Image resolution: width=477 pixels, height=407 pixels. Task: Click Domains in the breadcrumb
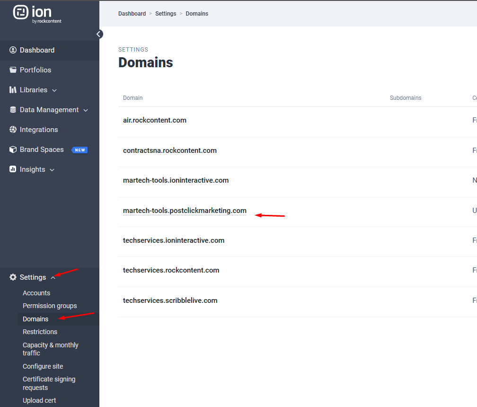tap(197, 14)
